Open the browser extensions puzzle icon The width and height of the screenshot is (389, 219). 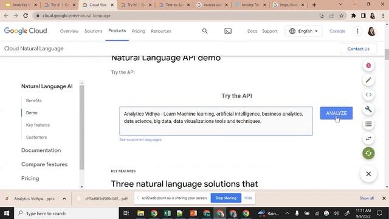[353, 16]
